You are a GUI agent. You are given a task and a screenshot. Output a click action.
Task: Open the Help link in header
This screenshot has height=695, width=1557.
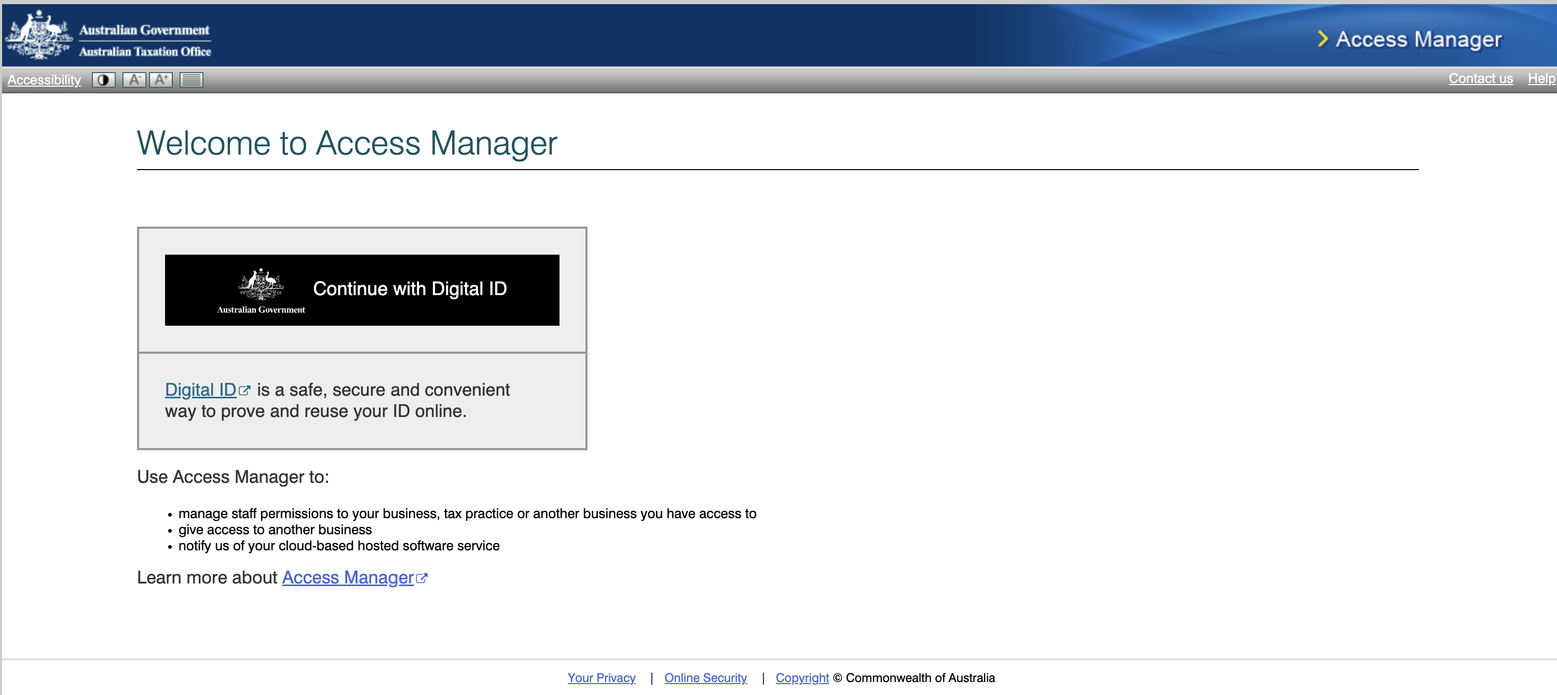coord(1541,78)
